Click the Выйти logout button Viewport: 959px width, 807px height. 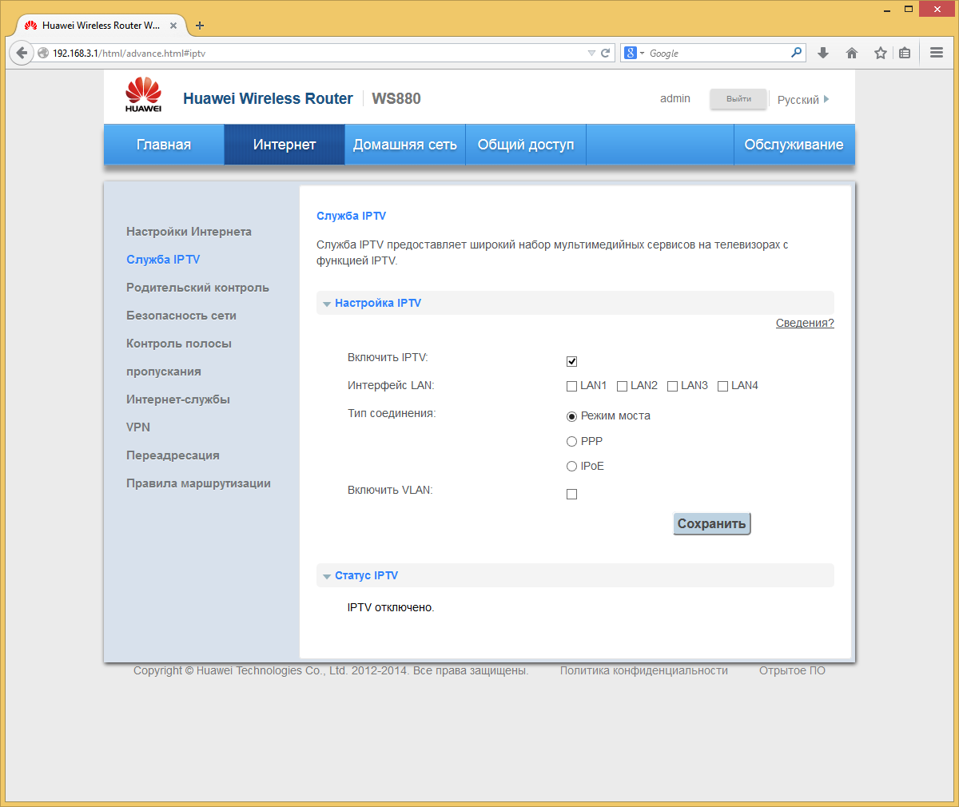tap(738, 99)
